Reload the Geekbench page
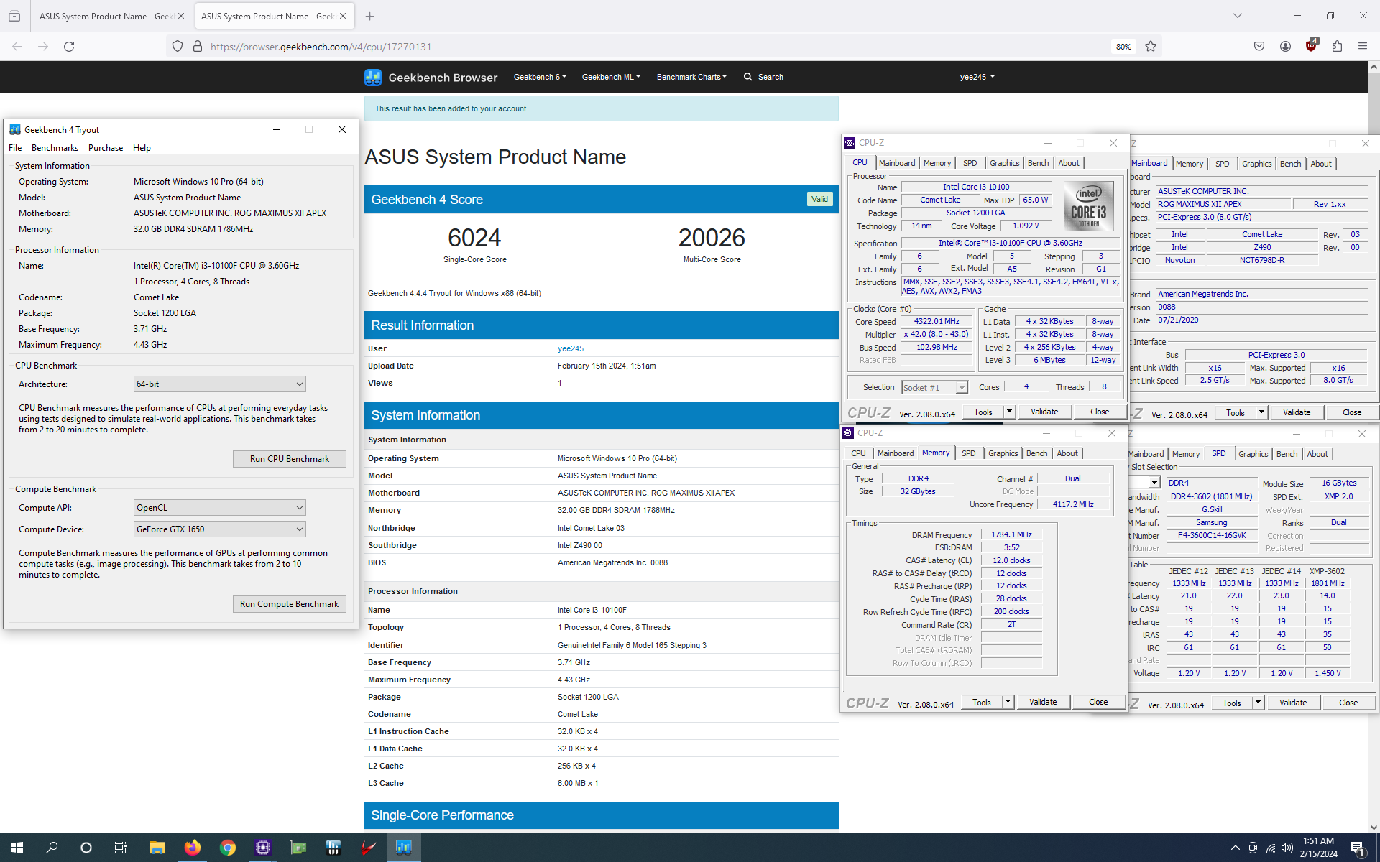Image resolution: width=1380 pixels, height=862 pixels. (x=69, y=47)
